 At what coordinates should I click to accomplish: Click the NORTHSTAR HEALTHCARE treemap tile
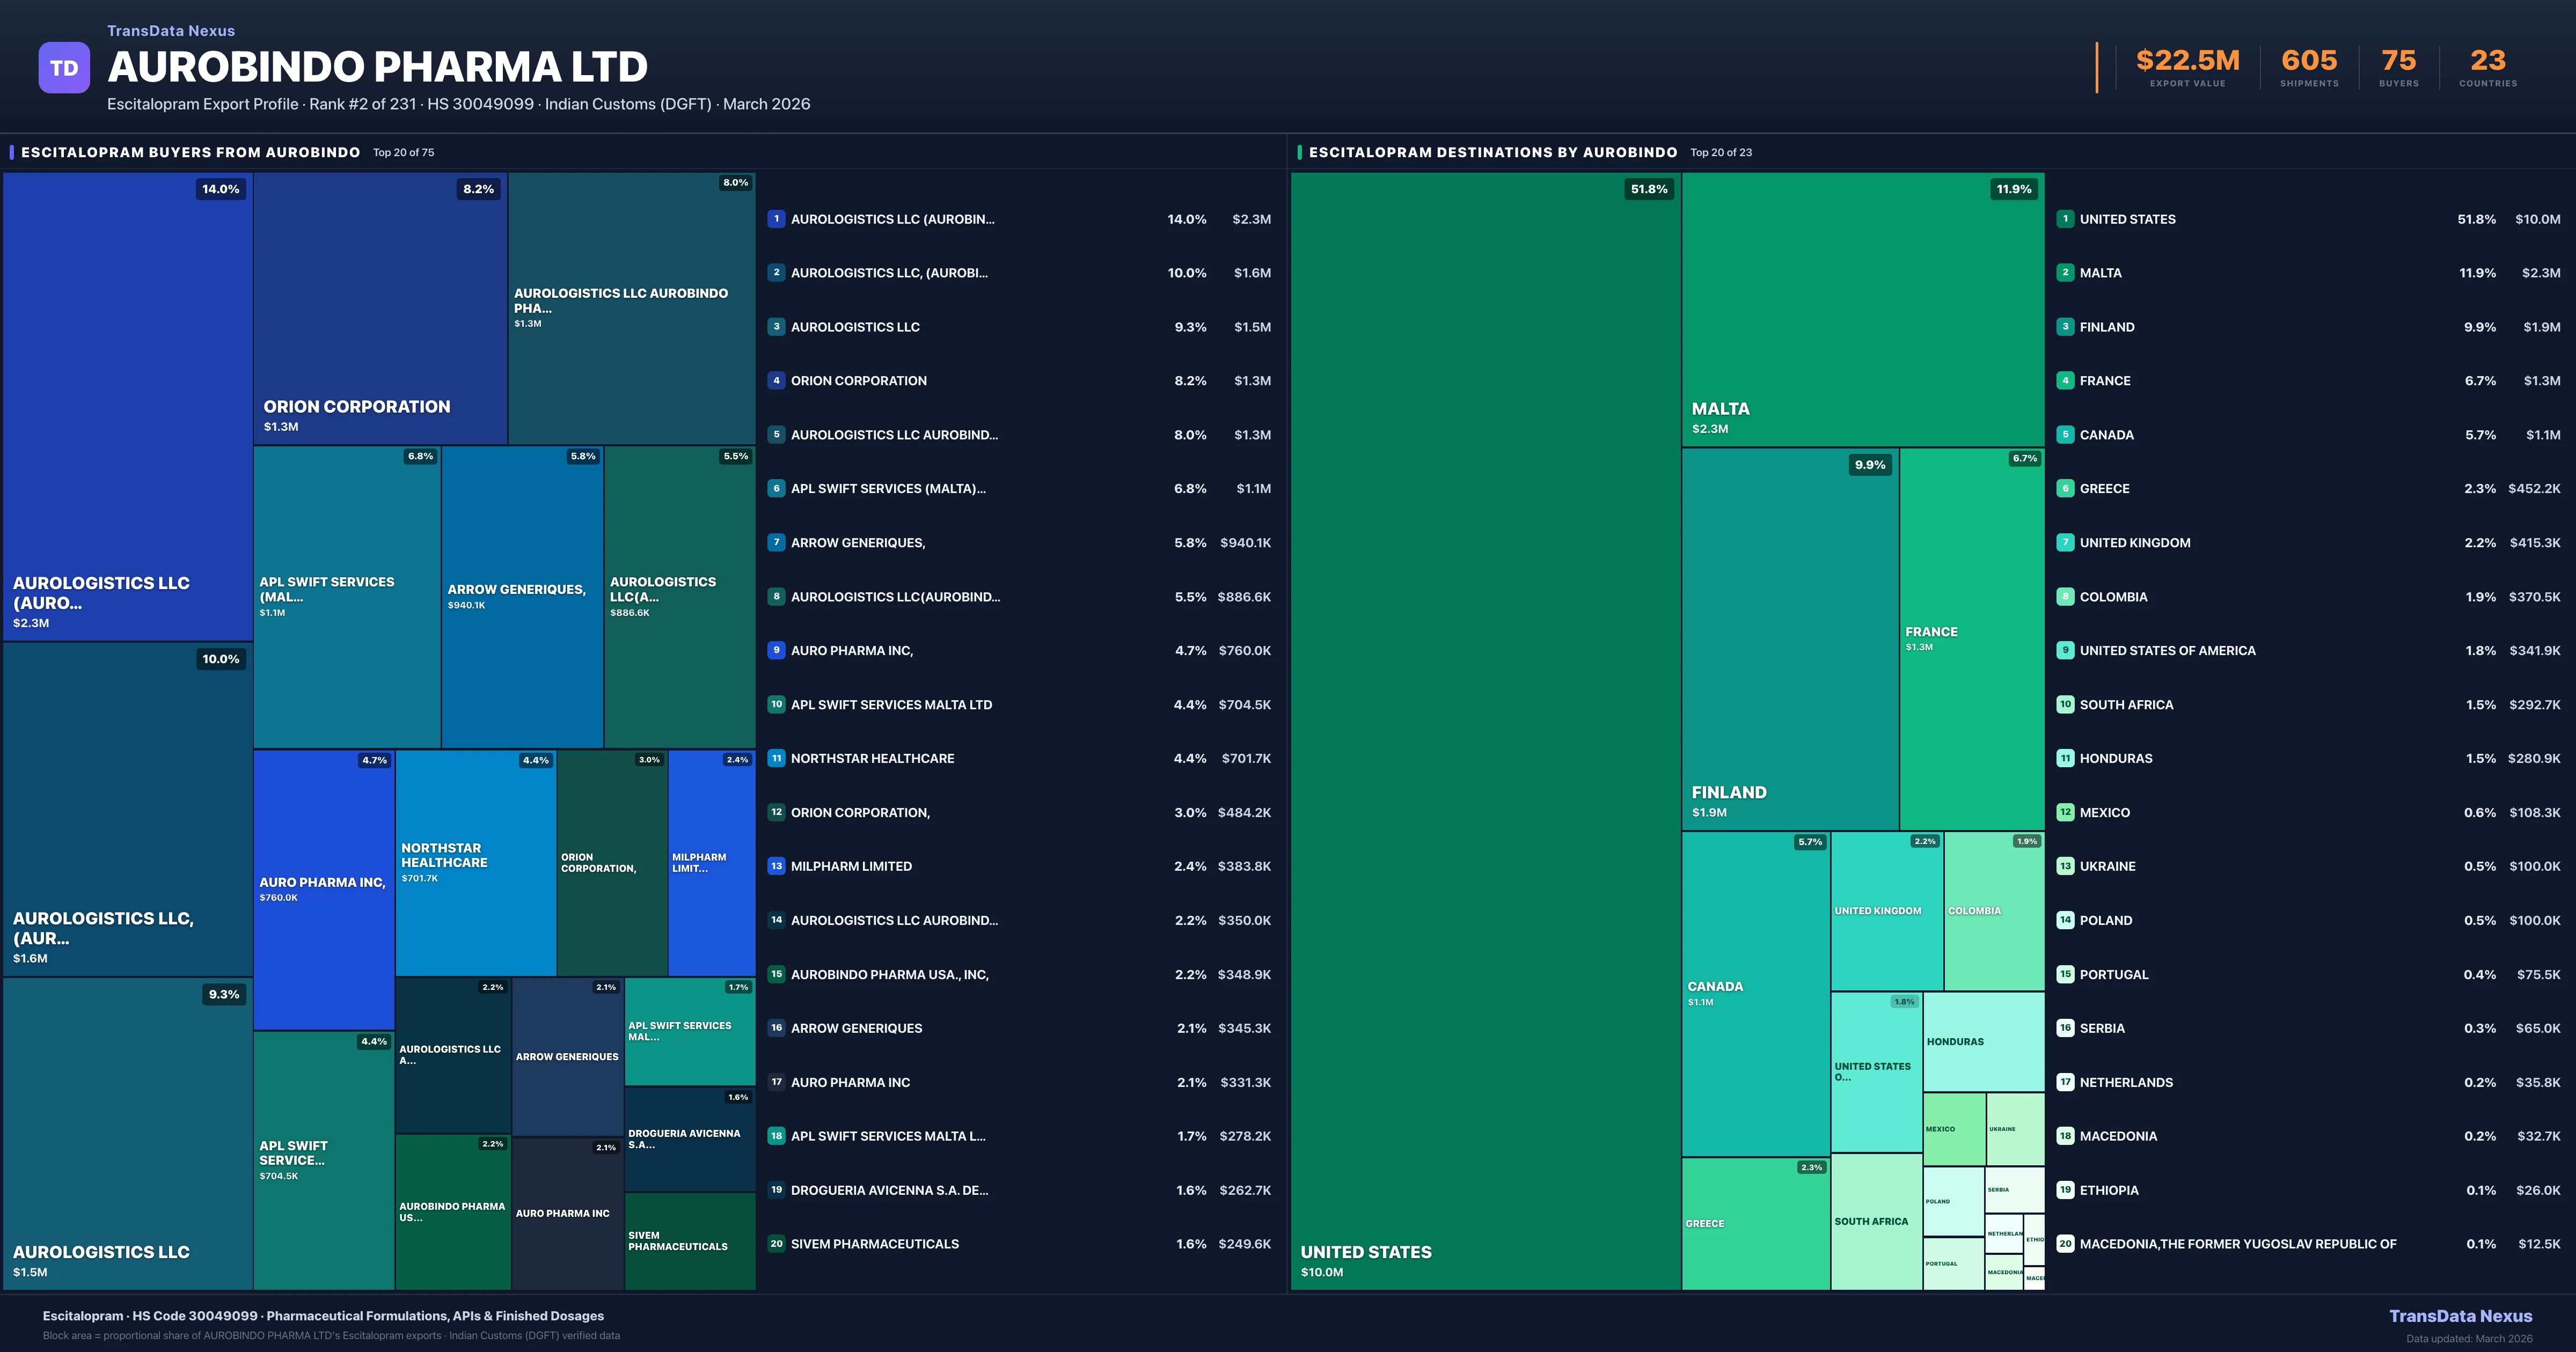point(475,862)
